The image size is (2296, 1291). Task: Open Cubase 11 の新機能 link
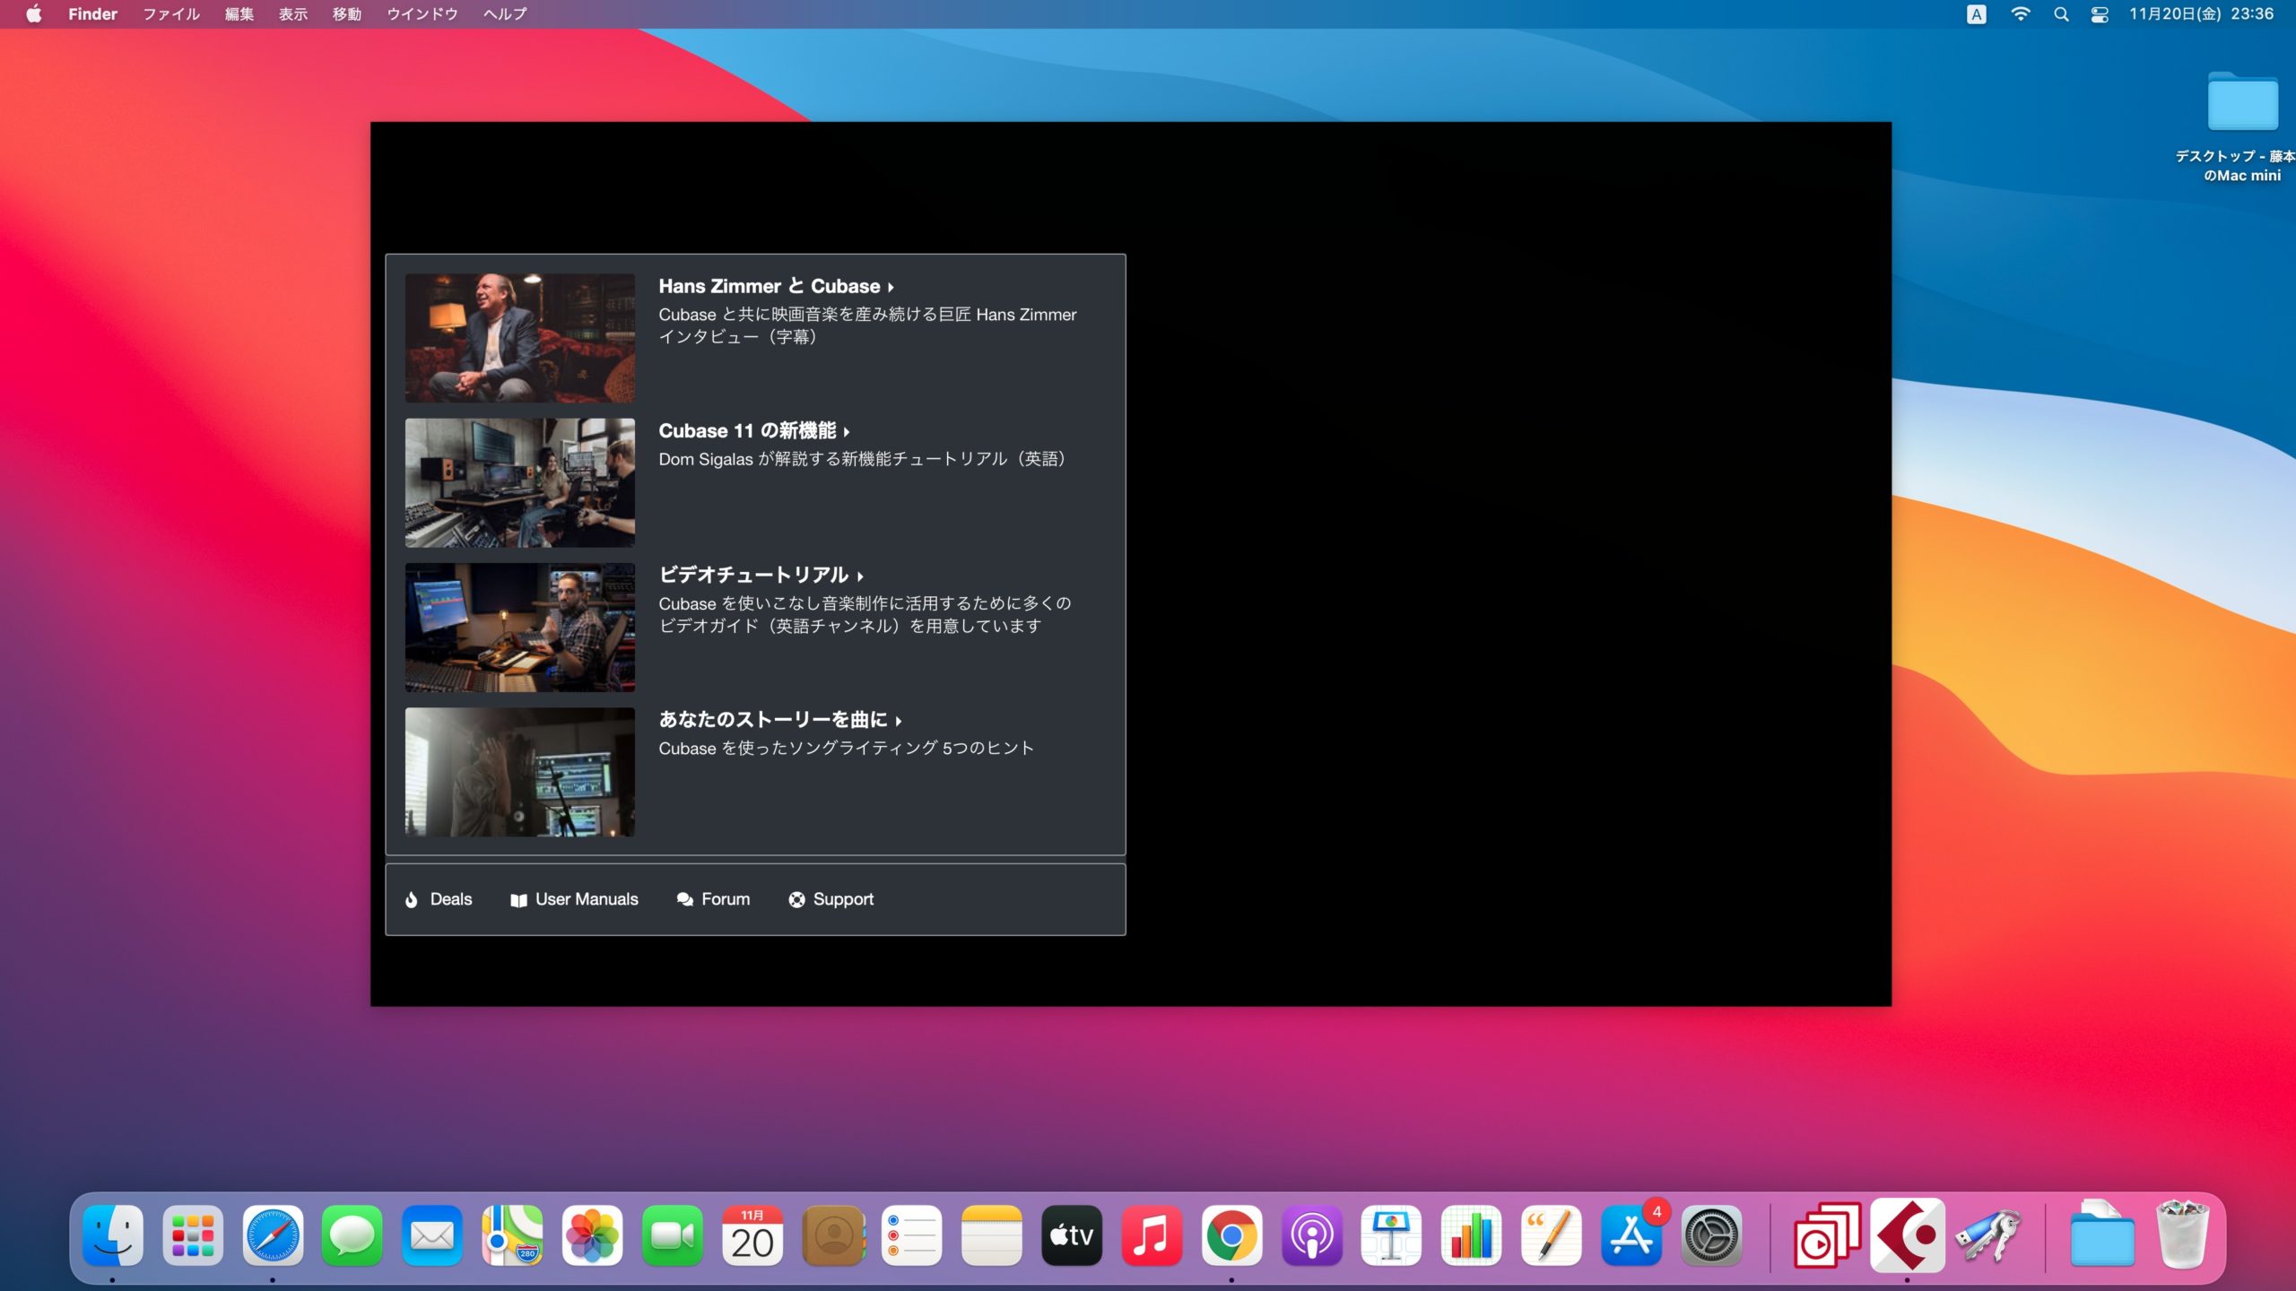tap(753, 430)
